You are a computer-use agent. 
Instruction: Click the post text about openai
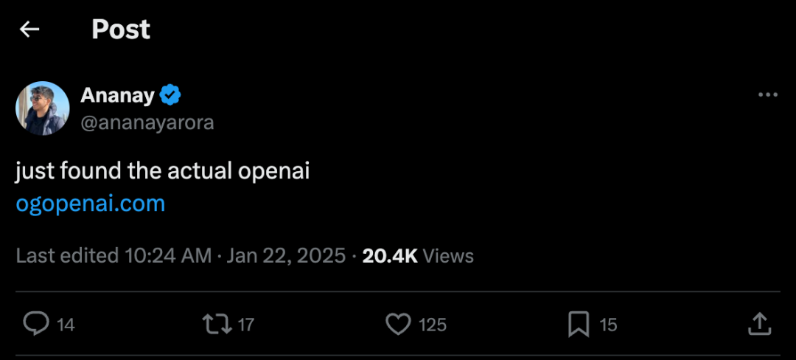[x=162, y=171]
